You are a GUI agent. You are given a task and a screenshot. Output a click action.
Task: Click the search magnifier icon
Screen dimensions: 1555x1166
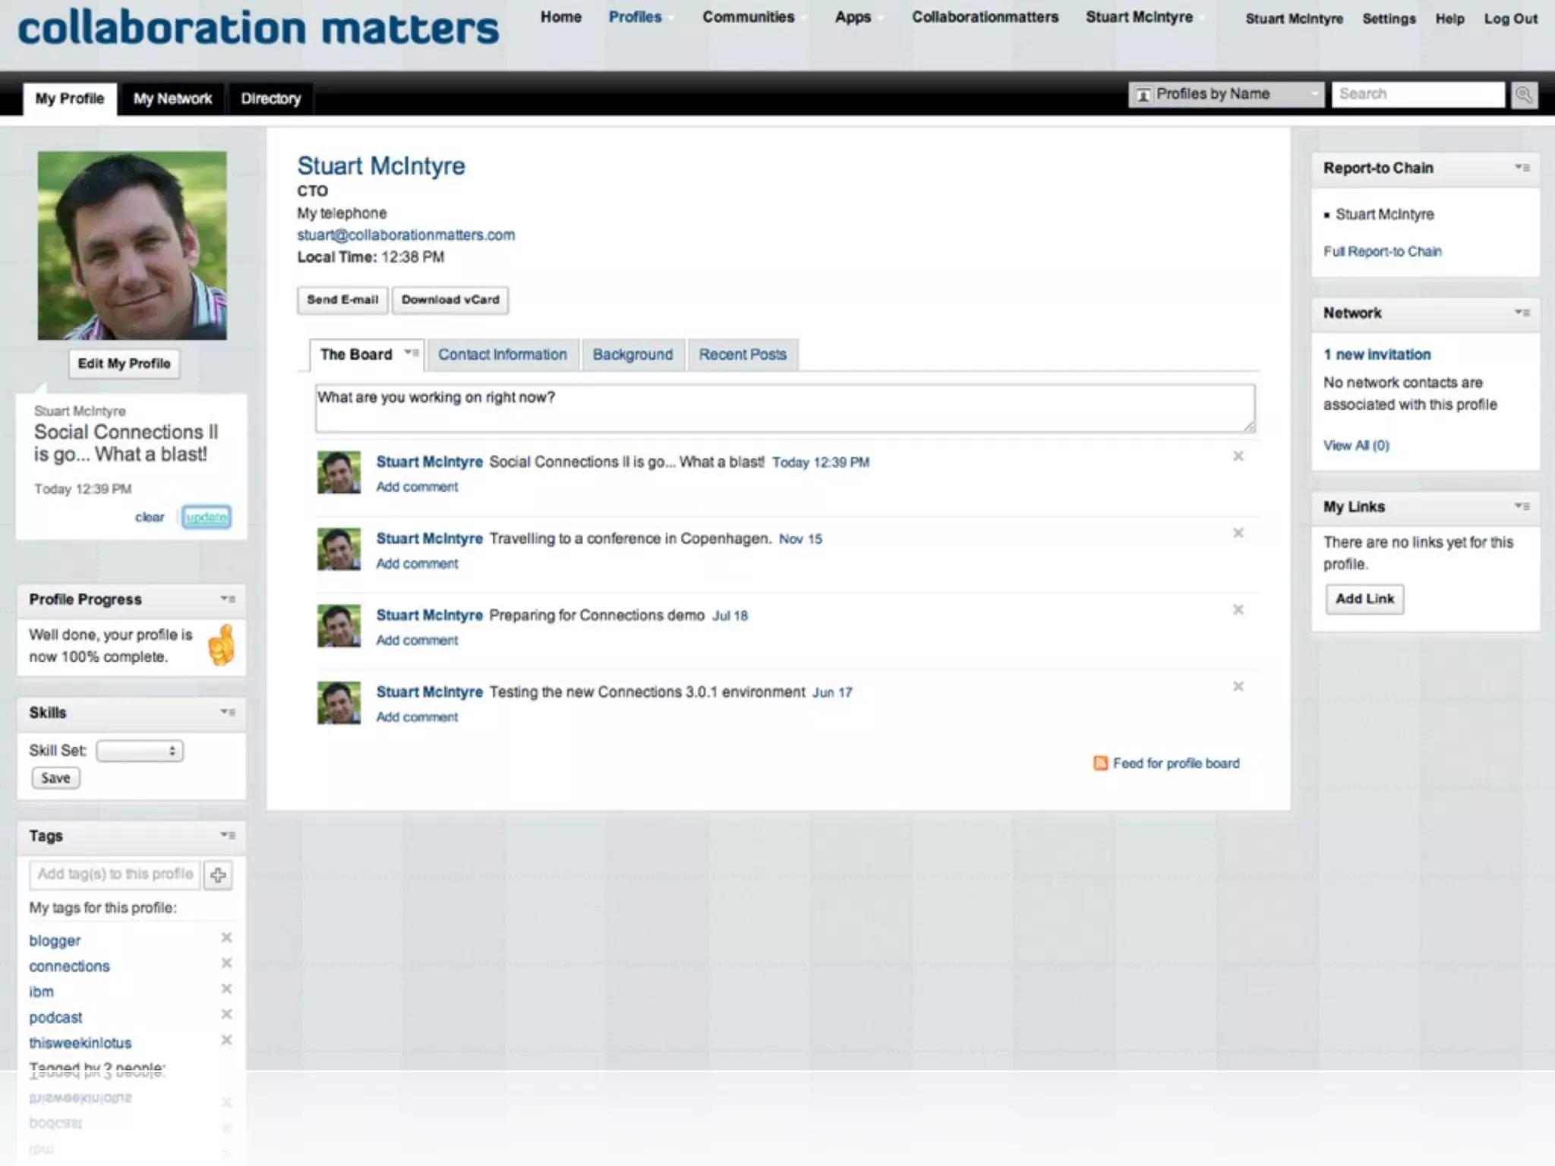(1523, 95)
